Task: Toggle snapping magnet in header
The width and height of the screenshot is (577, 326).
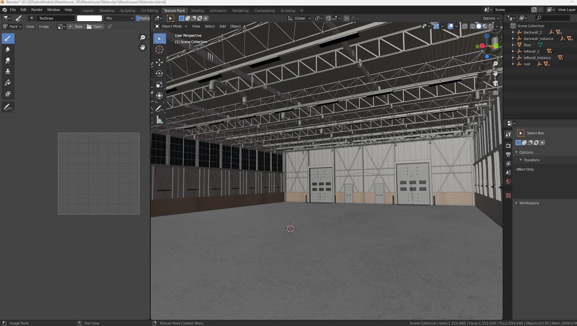Action: (328, 18)
